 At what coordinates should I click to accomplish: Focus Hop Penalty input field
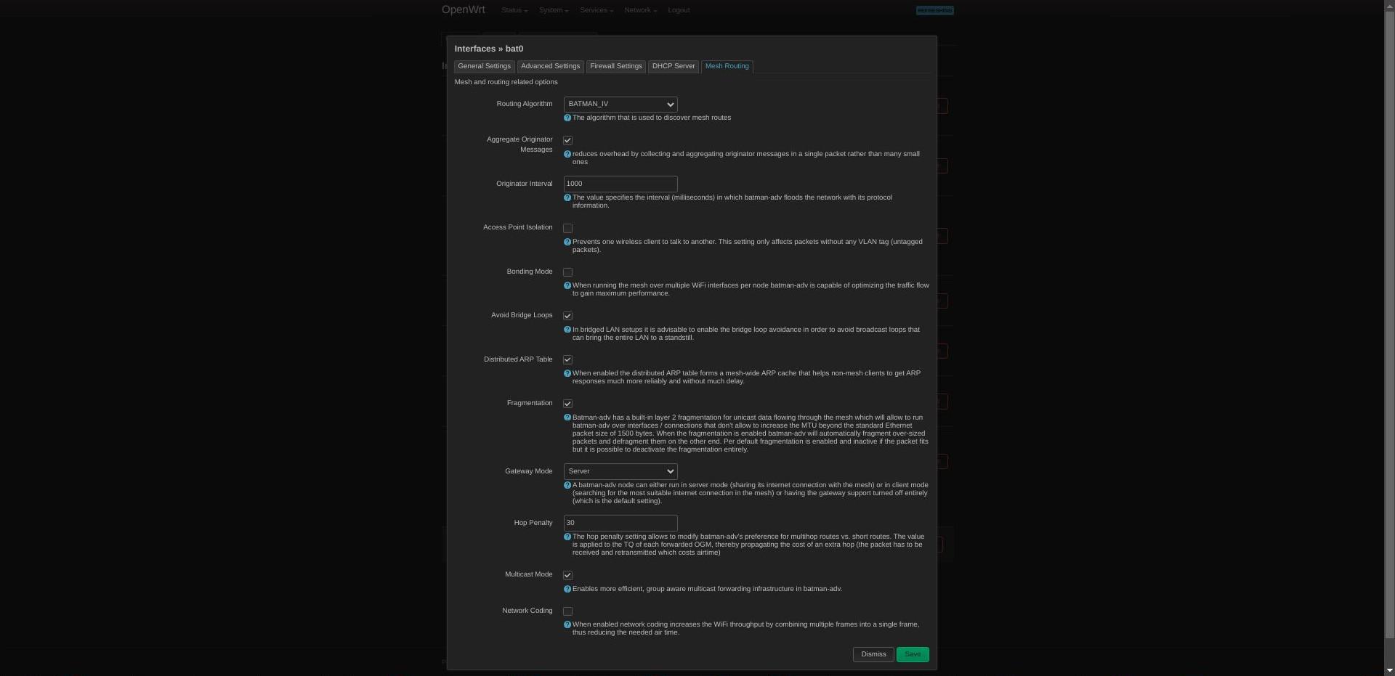coord(620,523)
